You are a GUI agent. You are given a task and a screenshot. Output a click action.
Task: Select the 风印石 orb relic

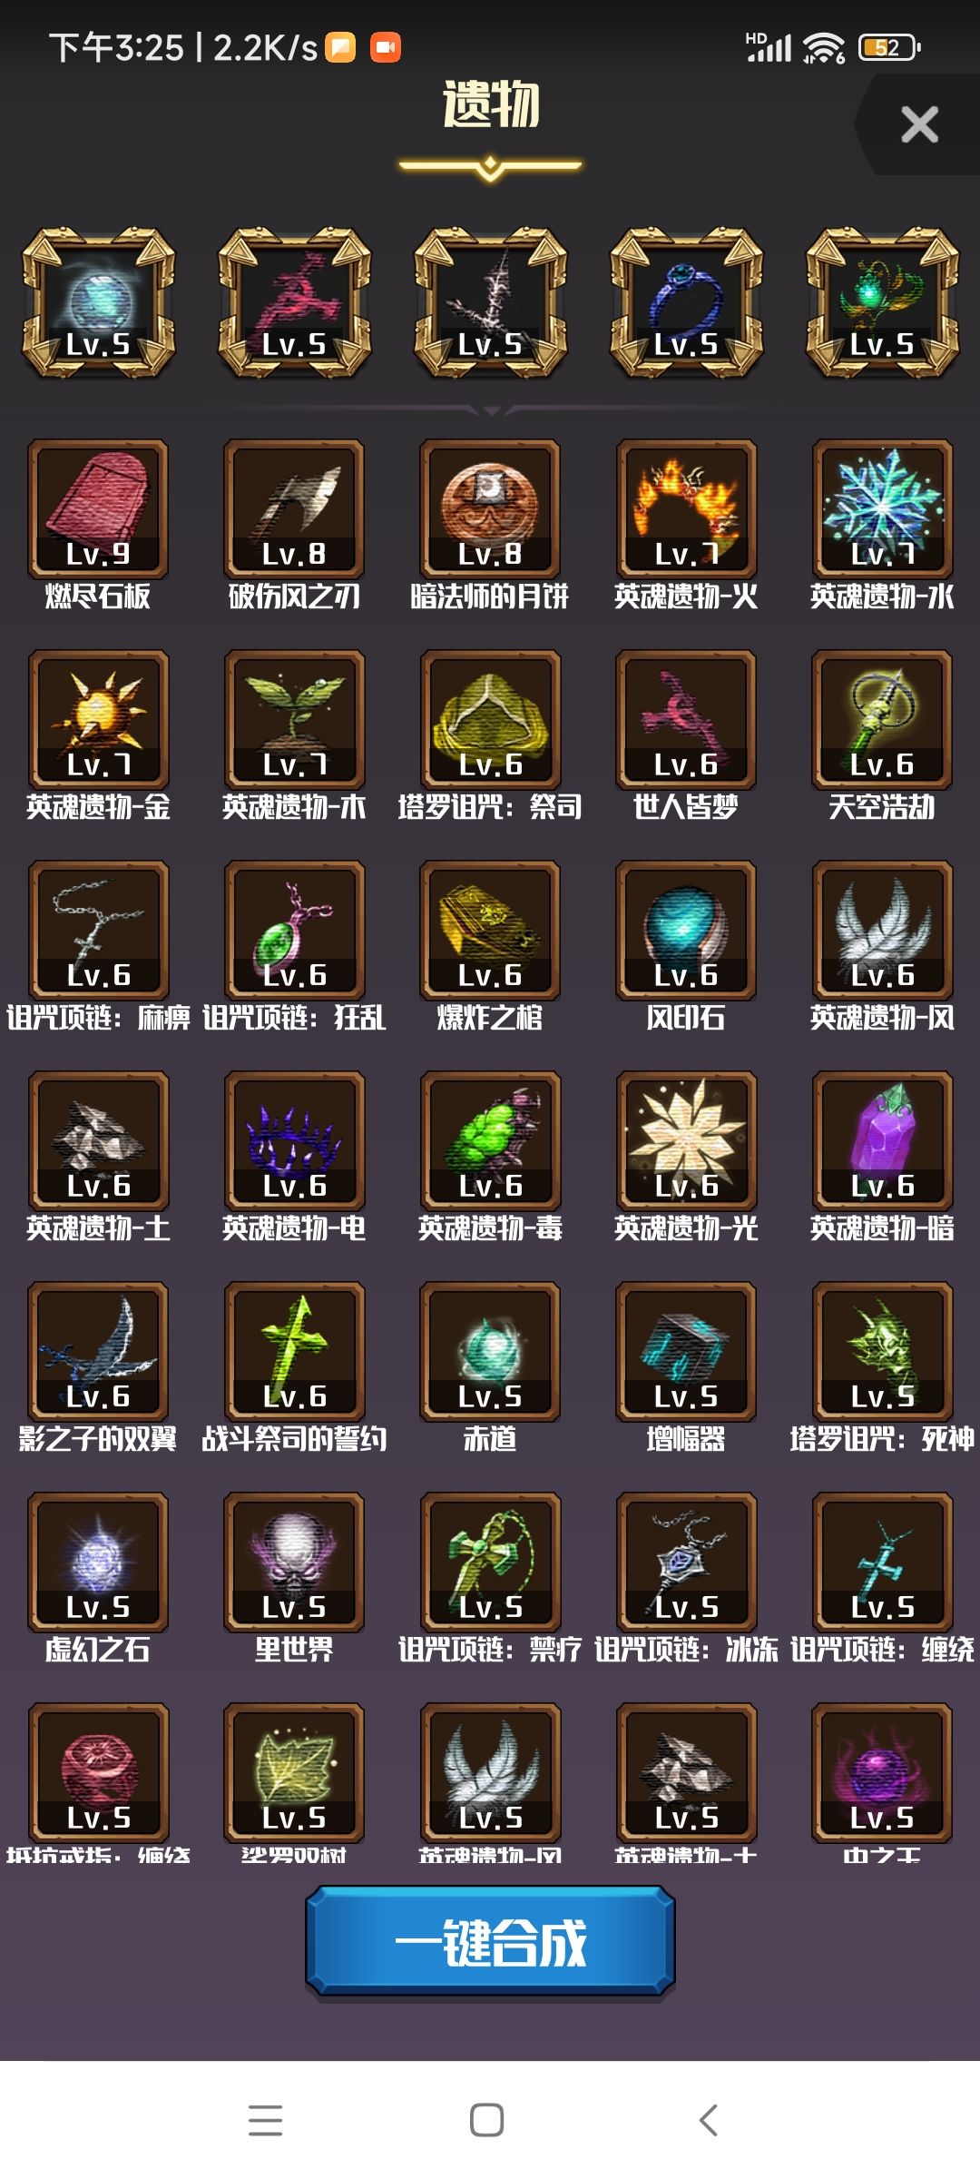686,930
